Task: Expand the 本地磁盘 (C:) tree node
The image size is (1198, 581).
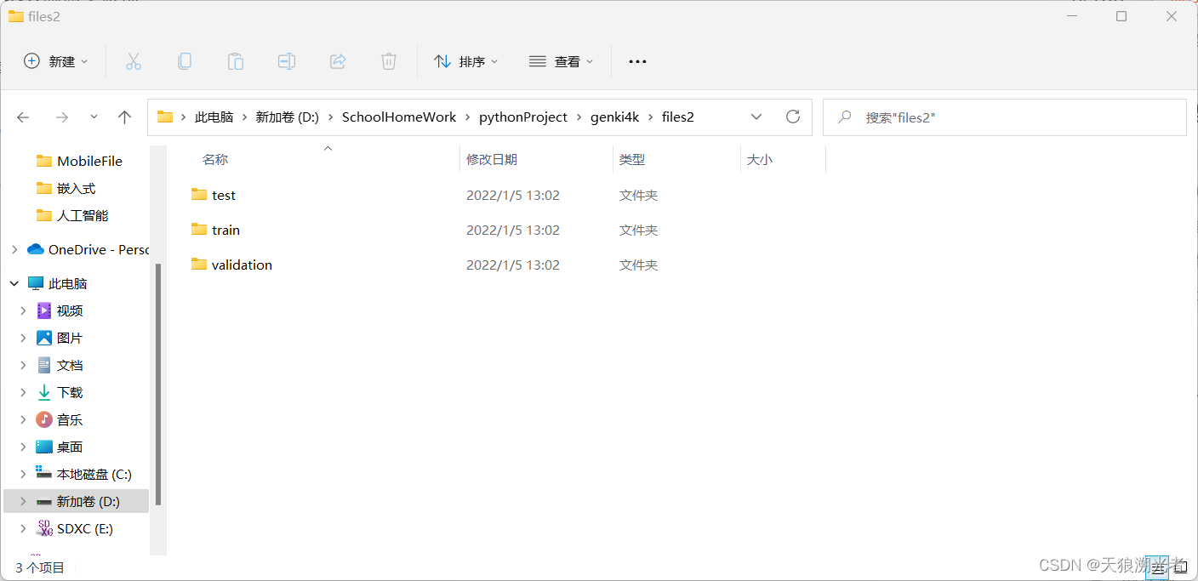Action: pyautogui.click(x=23, y=474)
